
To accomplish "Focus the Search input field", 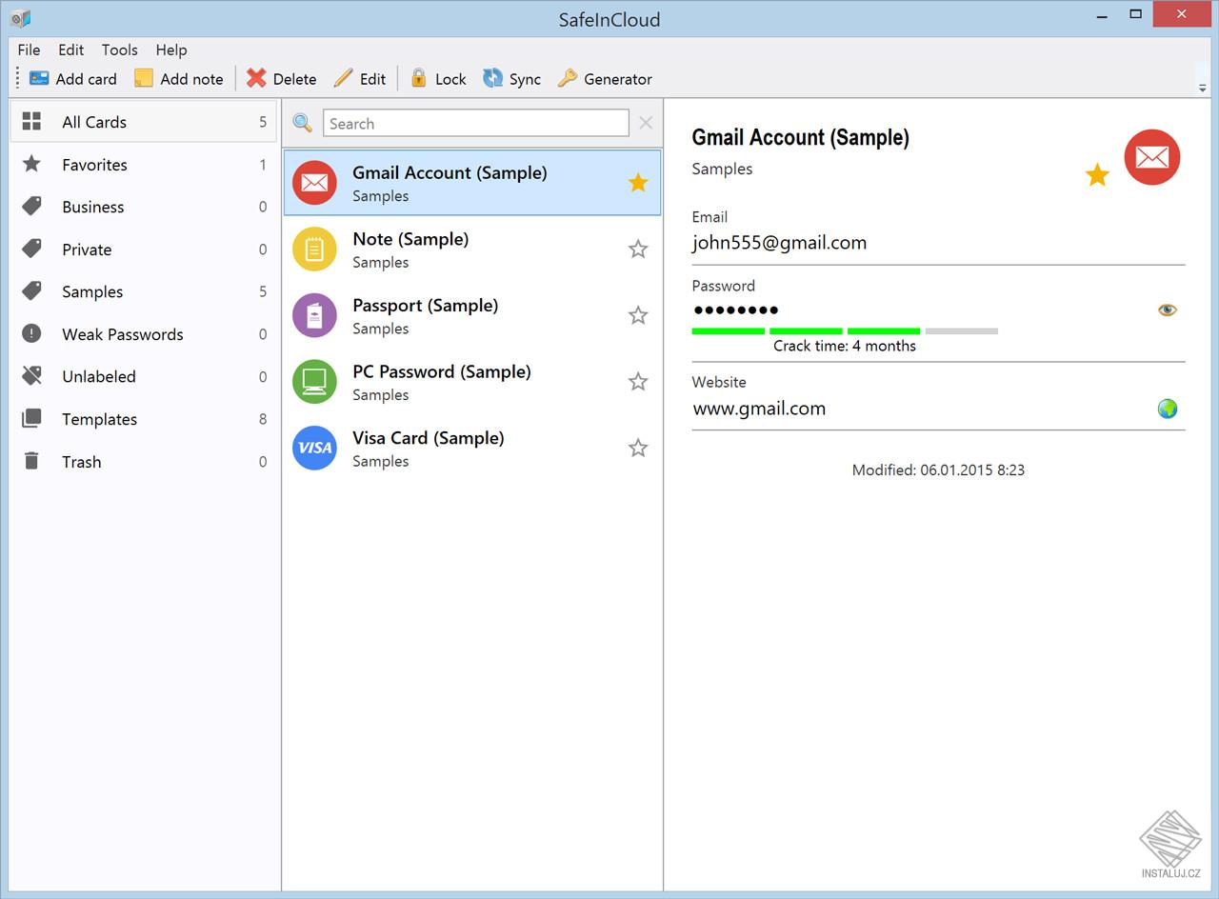I will tap(475, 123).
